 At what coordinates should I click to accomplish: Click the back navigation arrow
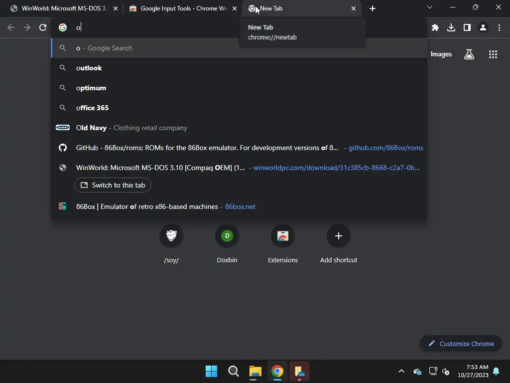pyautogui.click(x=11, y=28)
